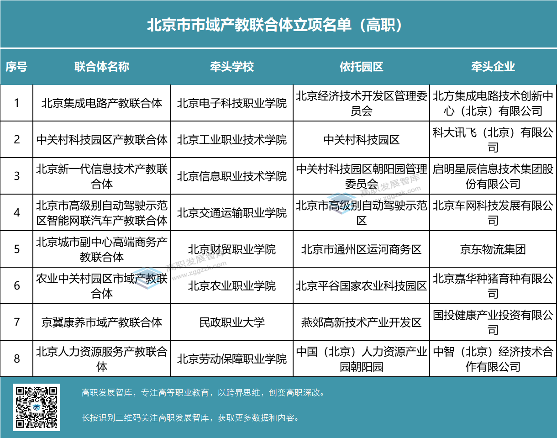Click the footer text 长按识别二维码关注高职发展智库
Image resolution: width=557 pixels, height=438 pixels.
tap(190, 417)
